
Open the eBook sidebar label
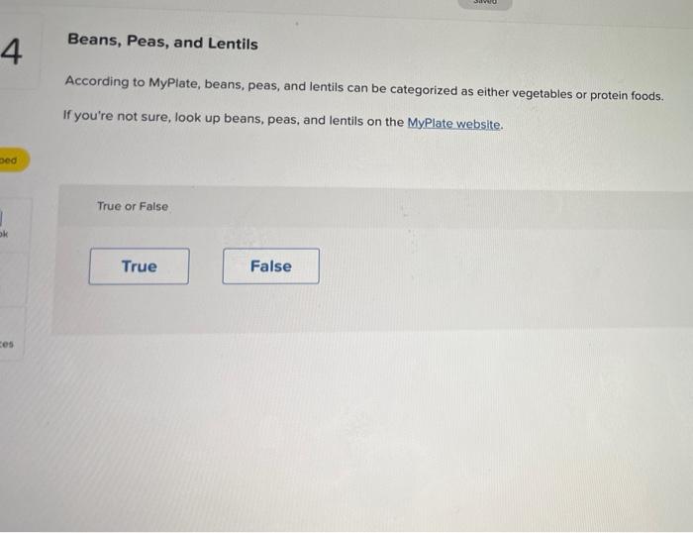4,234
